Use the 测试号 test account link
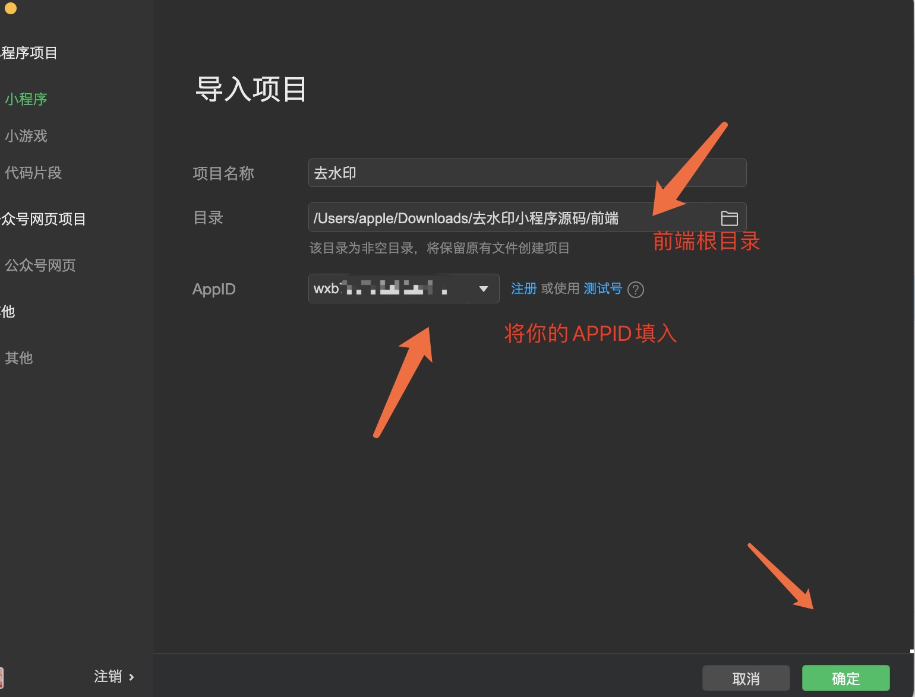This screenshot has width=915, height=697. coord(603,289)
